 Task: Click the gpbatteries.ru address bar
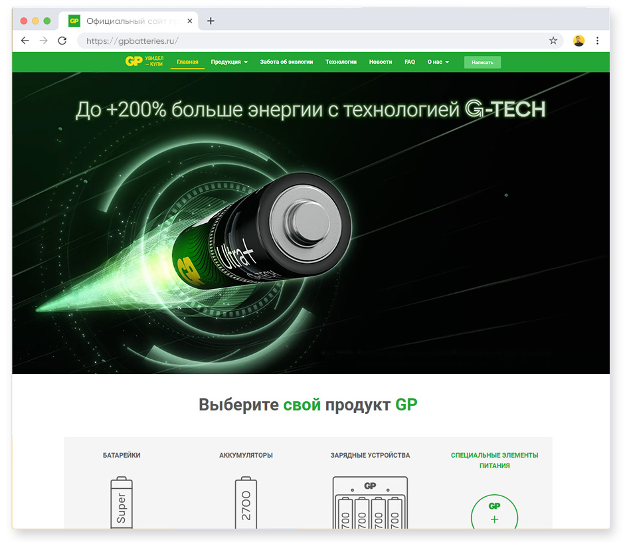pyautogui.click(x=320, y=41)
